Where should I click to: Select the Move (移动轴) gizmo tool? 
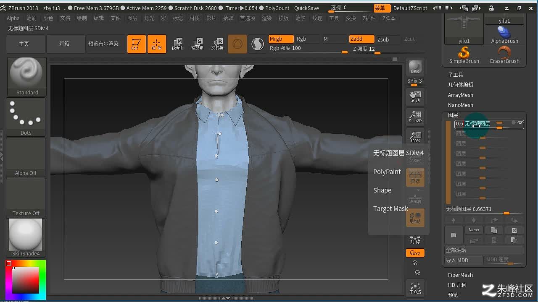click(177, 44)
